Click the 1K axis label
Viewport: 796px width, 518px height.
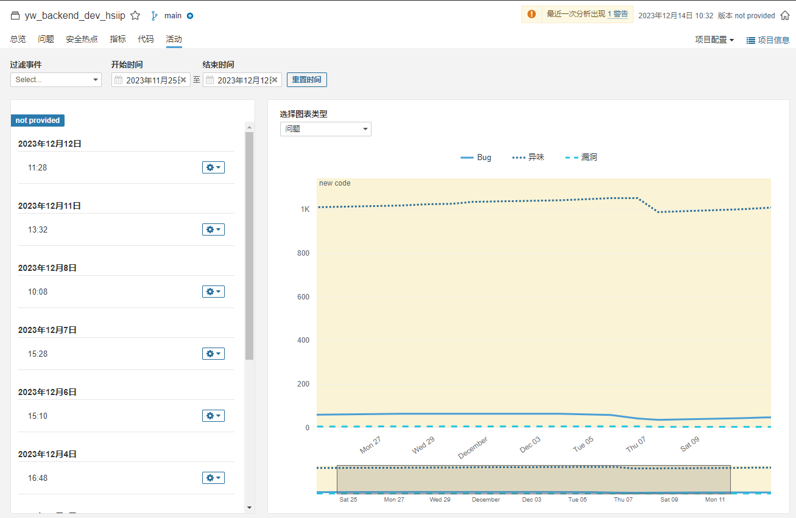coord(305,209)
